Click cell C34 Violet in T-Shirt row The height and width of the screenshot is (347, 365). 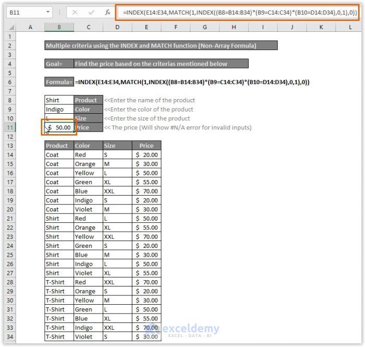[x=88, y=337]
